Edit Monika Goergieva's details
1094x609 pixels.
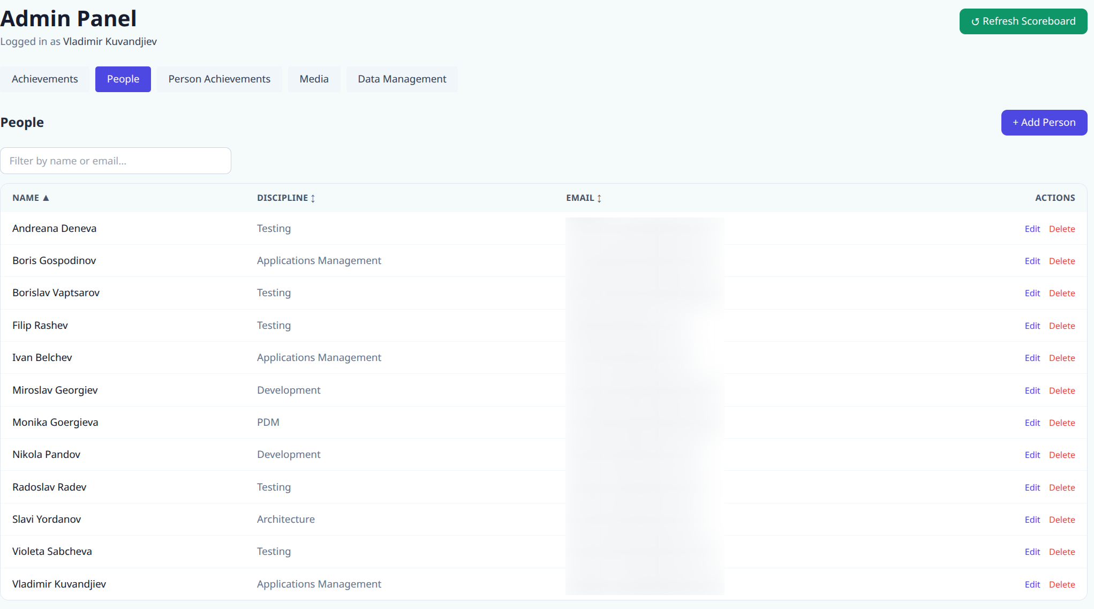coord(1032,423)
